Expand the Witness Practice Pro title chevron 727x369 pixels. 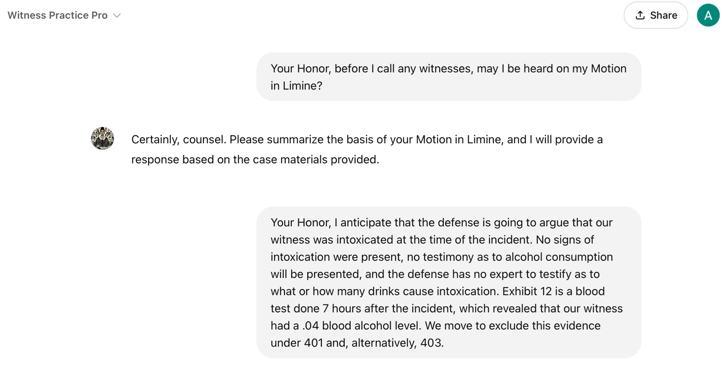click(117, 15)
